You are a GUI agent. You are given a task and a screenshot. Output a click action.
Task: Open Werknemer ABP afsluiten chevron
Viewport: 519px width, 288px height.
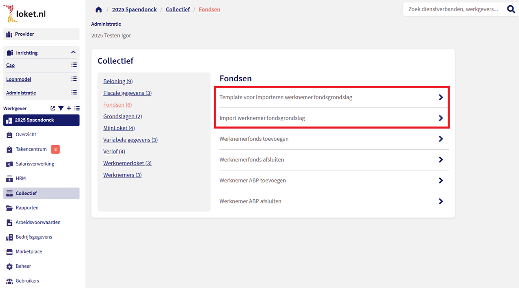(441, 201)
